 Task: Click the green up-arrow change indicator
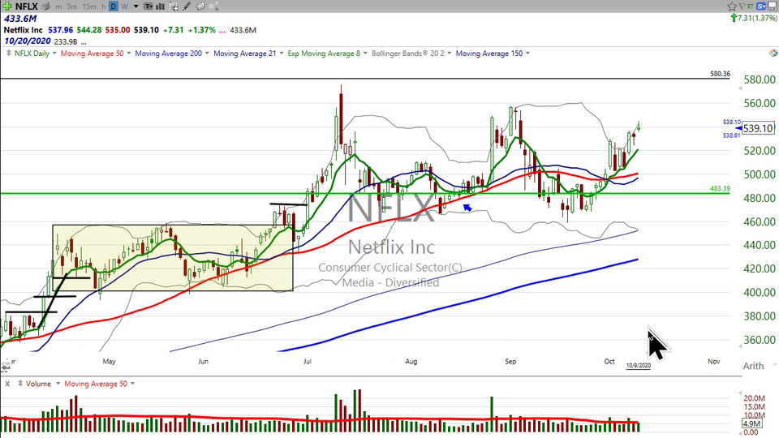coord(734,18)
